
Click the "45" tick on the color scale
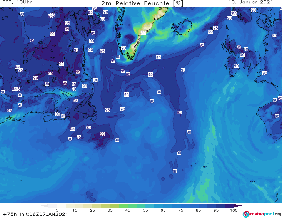pyautogui.click(x=127, y=210)
